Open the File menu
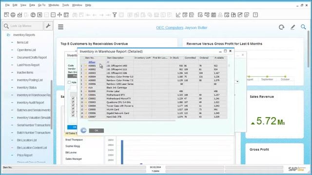Screen dimensions: 312x175 pyautogui.click(x=7, y=5)
